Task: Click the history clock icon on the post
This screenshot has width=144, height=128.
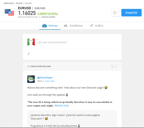Action: click(x=113, y=66)
